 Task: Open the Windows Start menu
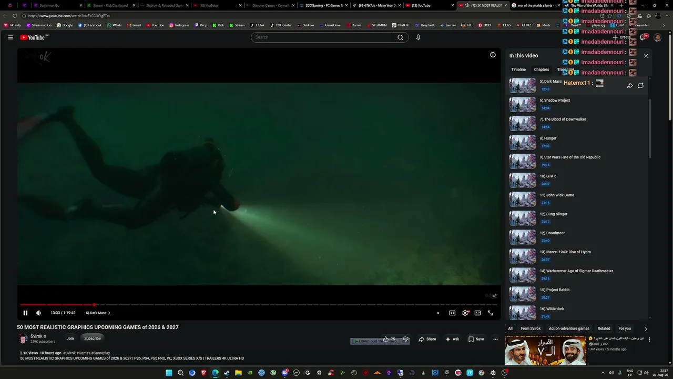(169, 373)
